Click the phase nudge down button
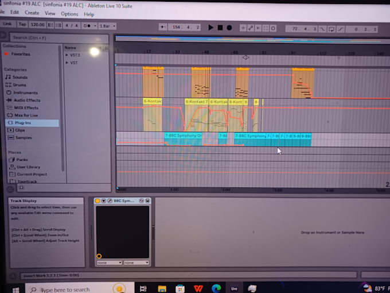390x293 pixels. (50, 25)
